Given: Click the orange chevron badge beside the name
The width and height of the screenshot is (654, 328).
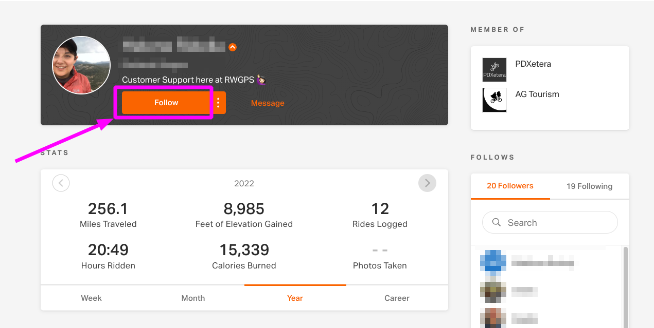Looking at the screenshot, I should pyautogui.click(x=233, y=47).
